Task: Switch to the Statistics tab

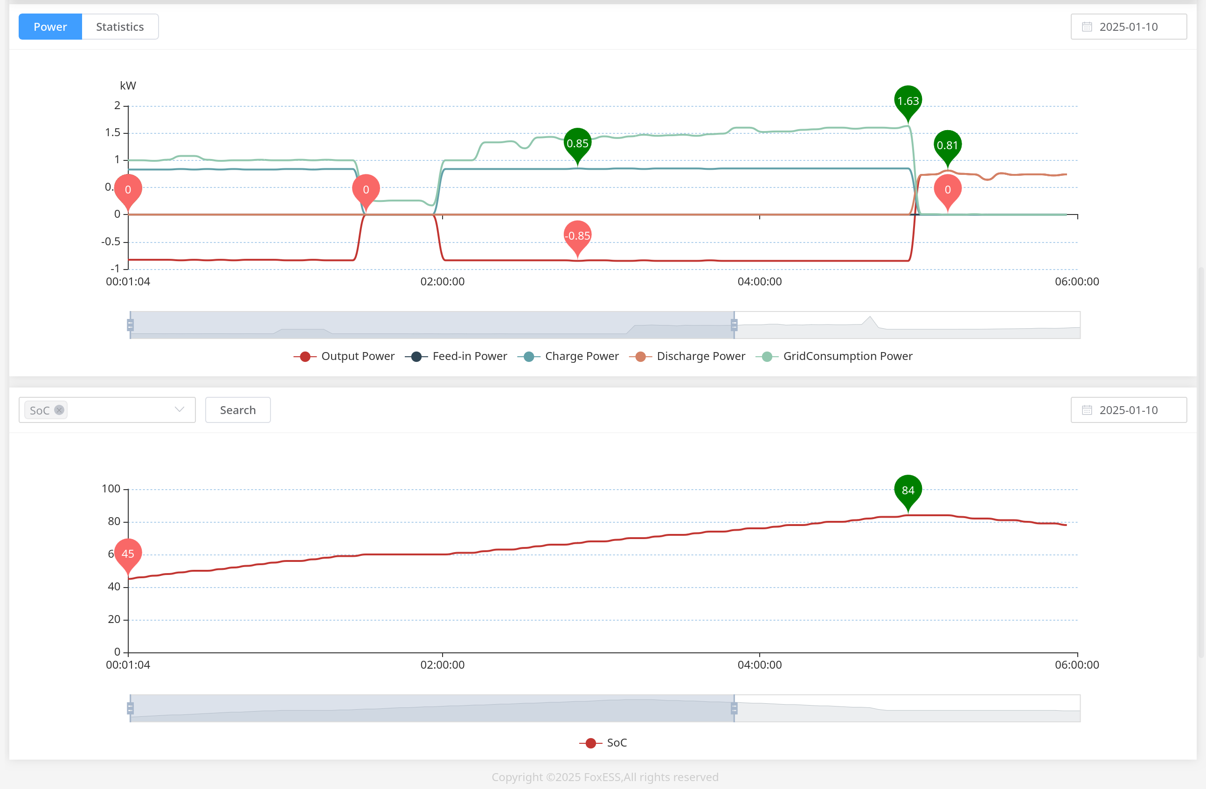Action: pyautogui.click(x=119, y=27)
